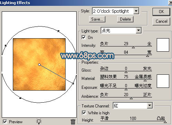Click the bottom-left ellipse handle
The height and width of the screenshot is (125, 172).
click(20, 98)
